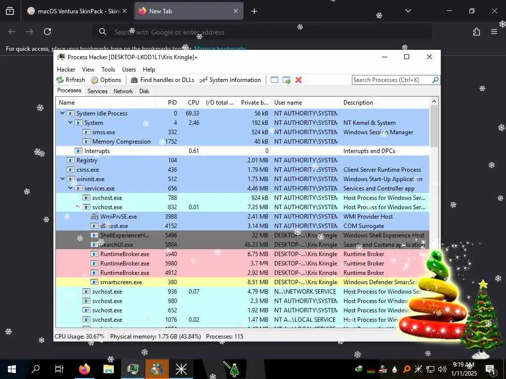Switch to the Disk tab

tap(144, 91)
